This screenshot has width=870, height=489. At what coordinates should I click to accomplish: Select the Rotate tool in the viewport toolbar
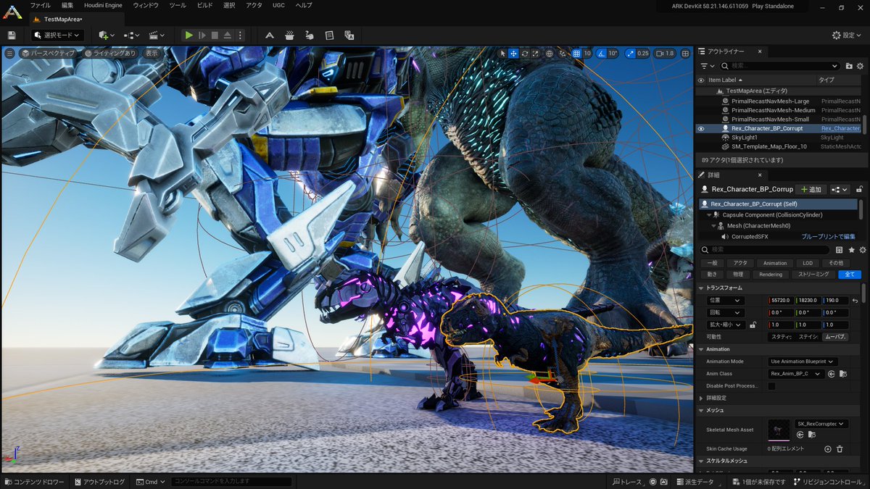tap(525, 53)
